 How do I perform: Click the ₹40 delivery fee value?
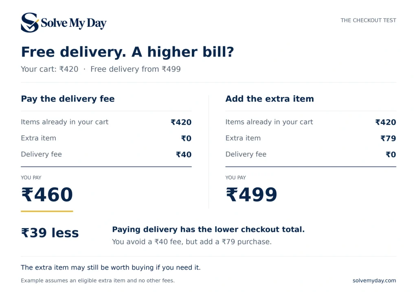[x=184, y=154]
